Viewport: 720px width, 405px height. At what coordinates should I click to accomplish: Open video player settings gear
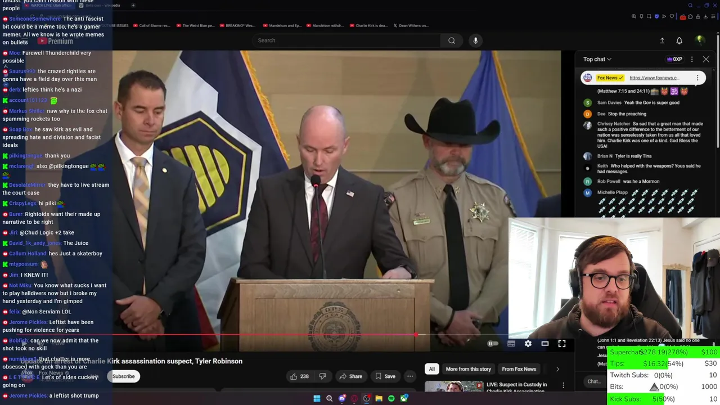point(528,344)
